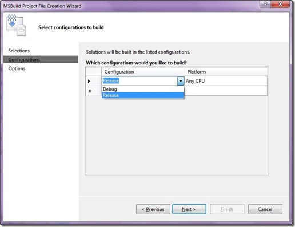The image size is (295, 227).
Task: Click the Next button
Action: click(x=189, y=209)
